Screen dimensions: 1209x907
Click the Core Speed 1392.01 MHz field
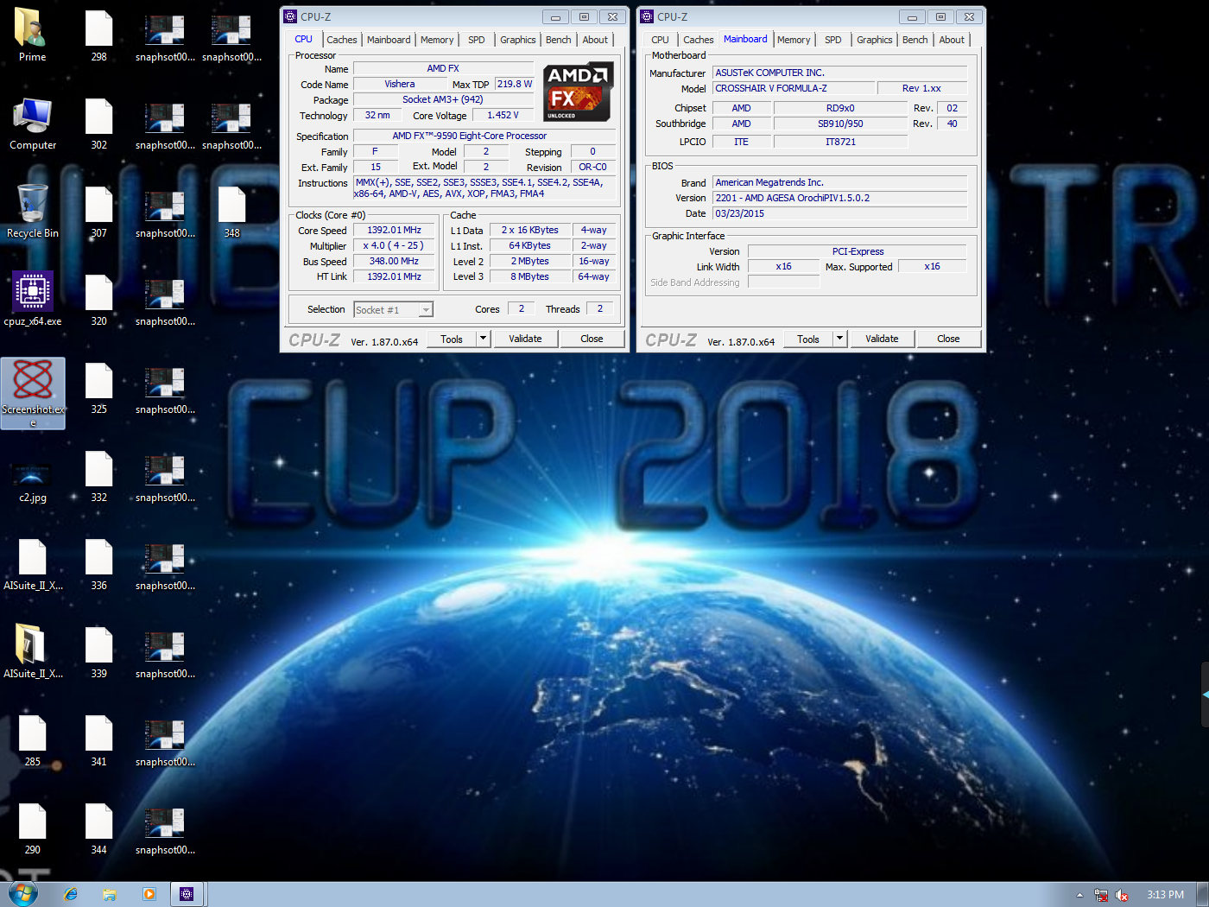pyautogui.click(x=394, y=231)
